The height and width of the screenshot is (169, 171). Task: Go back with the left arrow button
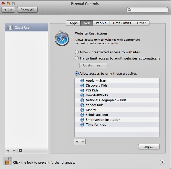click(5, 10)
